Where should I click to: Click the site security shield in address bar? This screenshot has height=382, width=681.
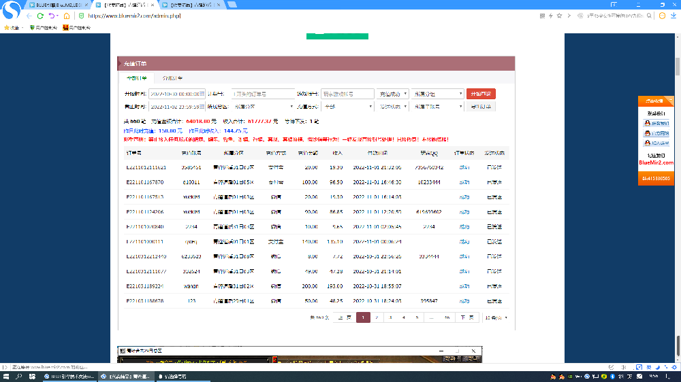click(x=82, y=15)
